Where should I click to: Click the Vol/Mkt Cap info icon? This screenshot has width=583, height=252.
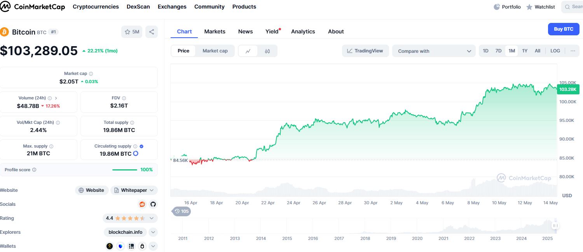click(58, 123)
